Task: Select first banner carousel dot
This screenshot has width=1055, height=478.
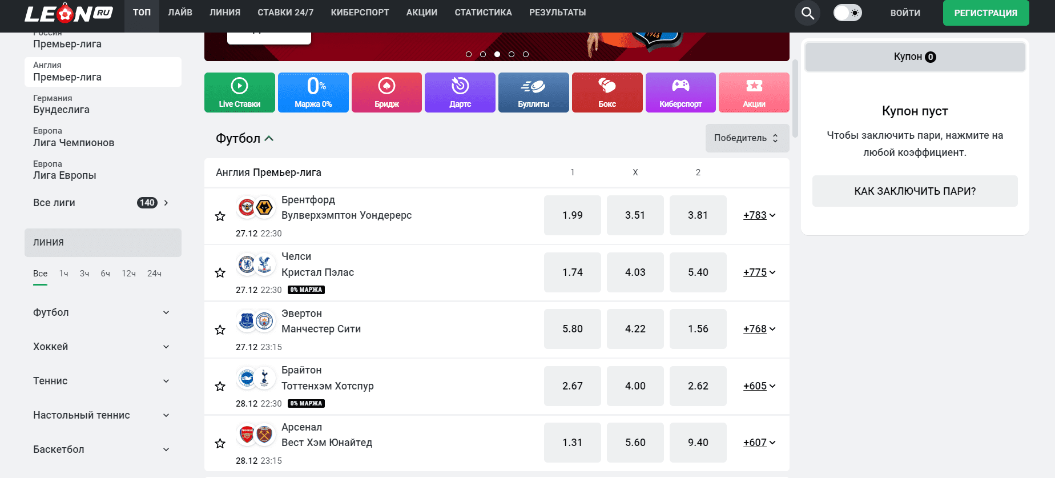Action: (x=469, y=54)
